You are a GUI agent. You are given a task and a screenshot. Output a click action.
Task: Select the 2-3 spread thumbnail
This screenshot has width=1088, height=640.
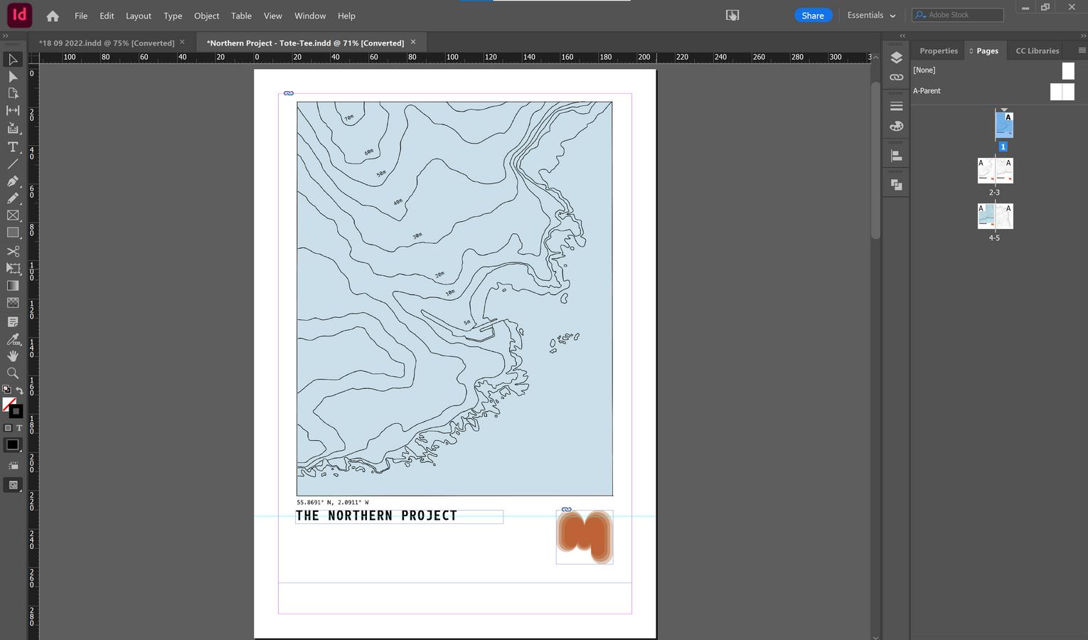tap(995, 171)
